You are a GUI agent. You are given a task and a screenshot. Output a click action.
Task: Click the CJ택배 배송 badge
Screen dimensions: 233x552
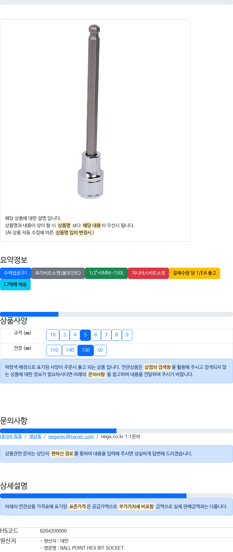[15, 284]
